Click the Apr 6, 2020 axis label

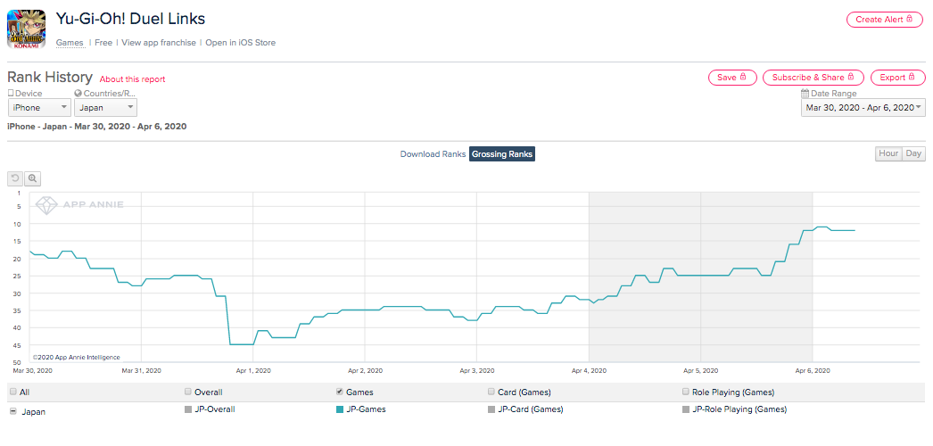click(813, 370)
